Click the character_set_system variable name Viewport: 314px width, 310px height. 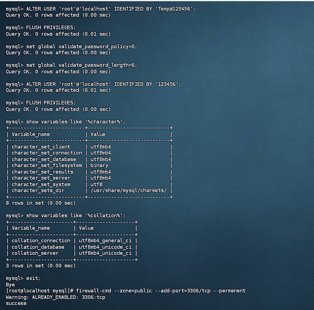(41, 184)
